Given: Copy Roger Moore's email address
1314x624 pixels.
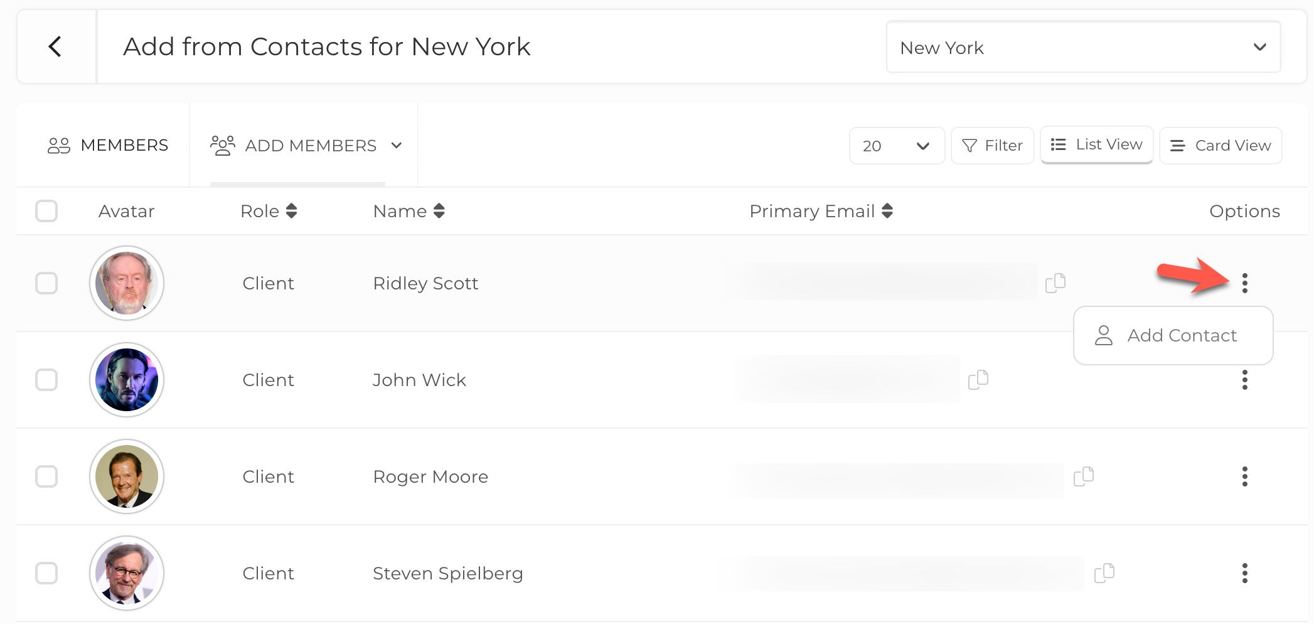Looking at the screenshot, I should click(x=1084, y=476).
